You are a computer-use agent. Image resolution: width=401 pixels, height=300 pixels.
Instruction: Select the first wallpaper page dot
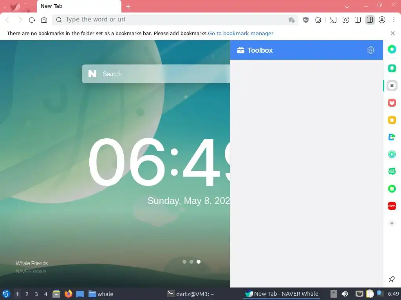[x=184, y=262]
